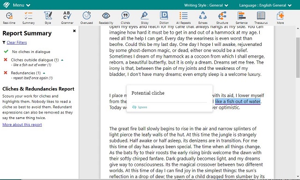Run the Style report
The image size is (300, 180).
pyautogui.click(x=48, y=18)
